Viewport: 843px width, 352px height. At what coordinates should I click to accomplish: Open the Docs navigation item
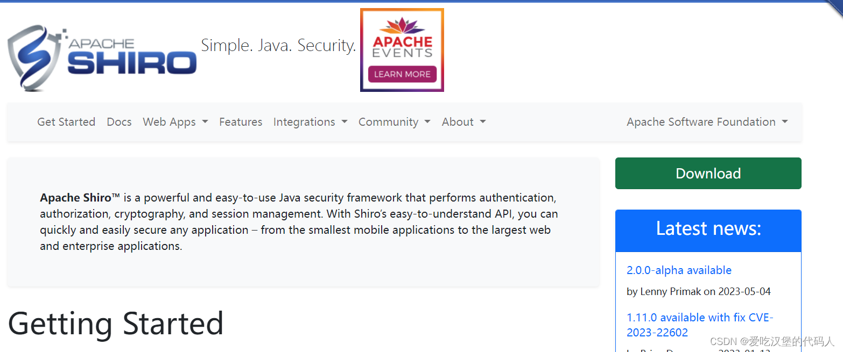pos(119,121)
